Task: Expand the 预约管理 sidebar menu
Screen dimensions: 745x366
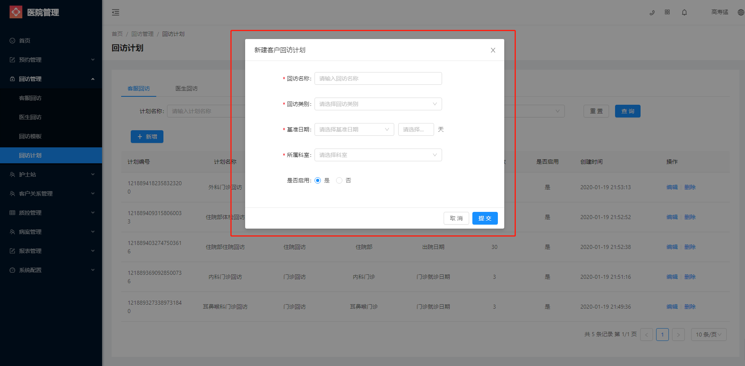Action: coord(93,60)
